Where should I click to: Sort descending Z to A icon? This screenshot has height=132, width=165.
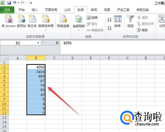tap(109, 28)
